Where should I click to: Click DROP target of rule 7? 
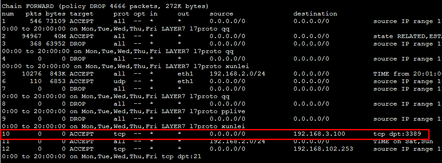click(78, 89)
